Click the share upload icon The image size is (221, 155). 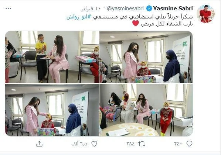[39, 144]
